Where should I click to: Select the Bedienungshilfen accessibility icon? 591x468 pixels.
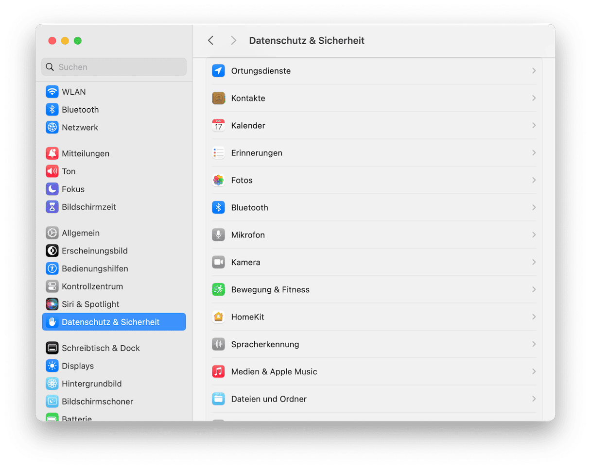[52, 268]
